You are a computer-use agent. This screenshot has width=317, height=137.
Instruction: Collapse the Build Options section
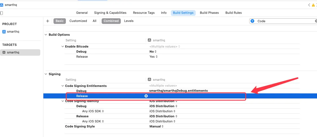click(x=46, y=35)
